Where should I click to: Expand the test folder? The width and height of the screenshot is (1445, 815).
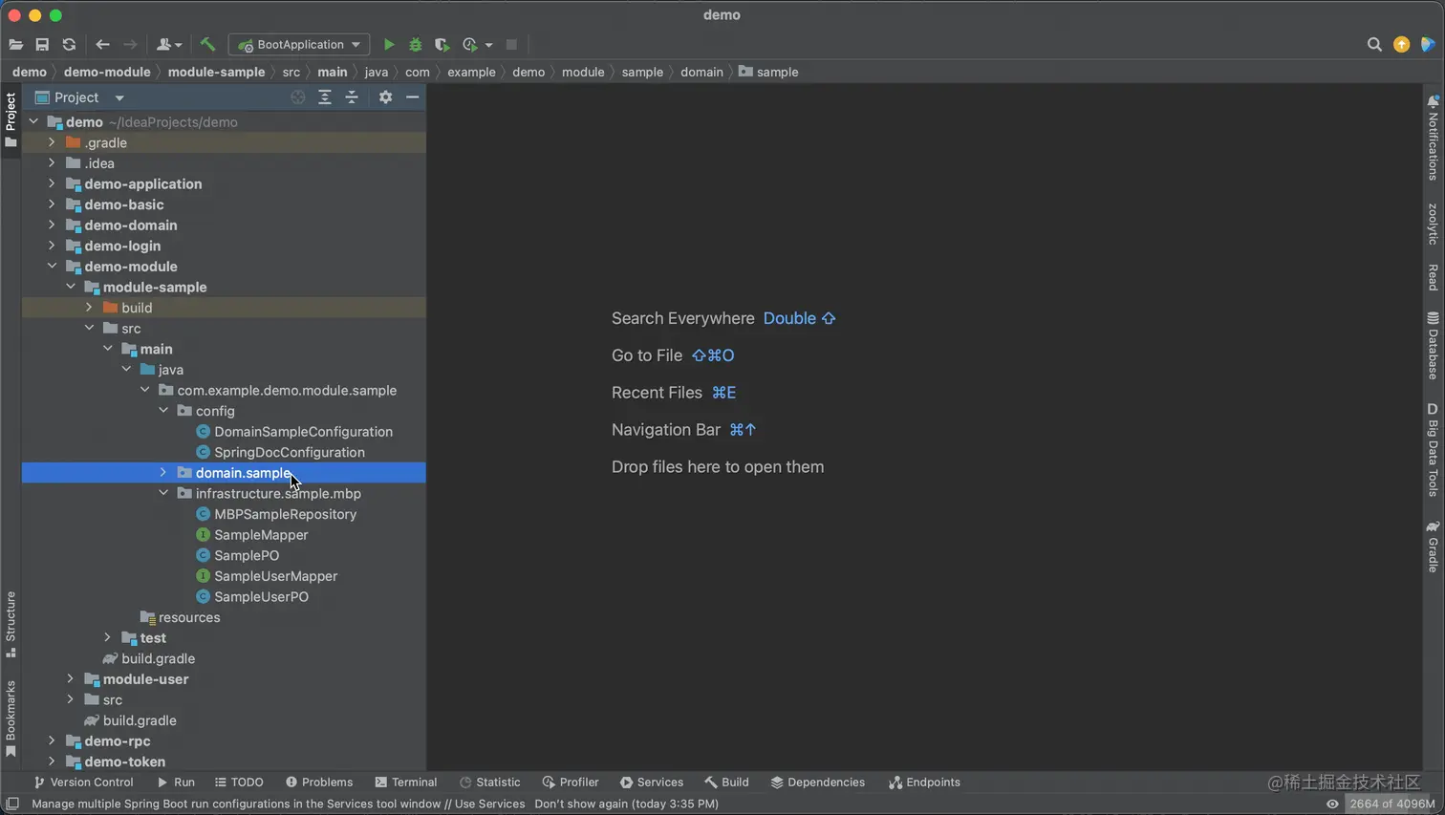tap(108, 638)
